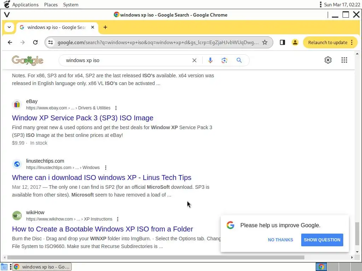
Task: Click the address bar URL
Action: click(158, 42)
